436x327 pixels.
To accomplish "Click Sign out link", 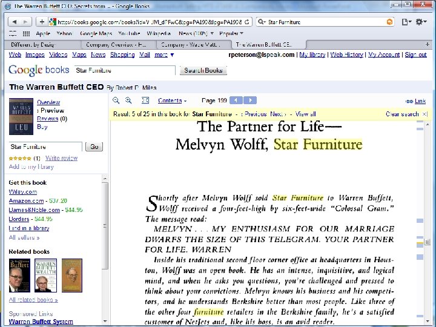I will pyautogui.click(x=415, y=54).
